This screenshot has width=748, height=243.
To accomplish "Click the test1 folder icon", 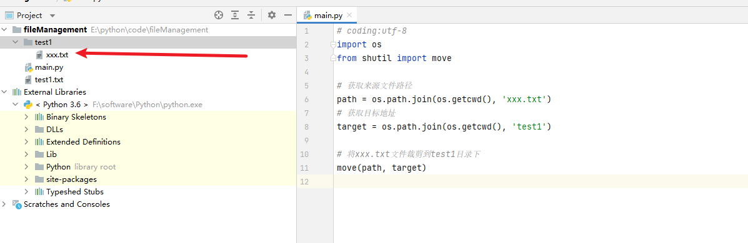I will point(28,42).
